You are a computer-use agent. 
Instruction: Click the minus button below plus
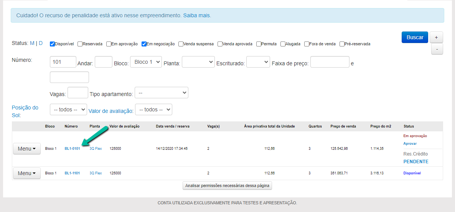pyautogui.click(x=436, y=49)
